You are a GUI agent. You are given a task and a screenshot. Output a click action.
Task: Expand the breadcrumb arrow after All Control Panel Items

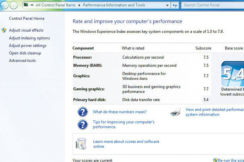point(79,5)
